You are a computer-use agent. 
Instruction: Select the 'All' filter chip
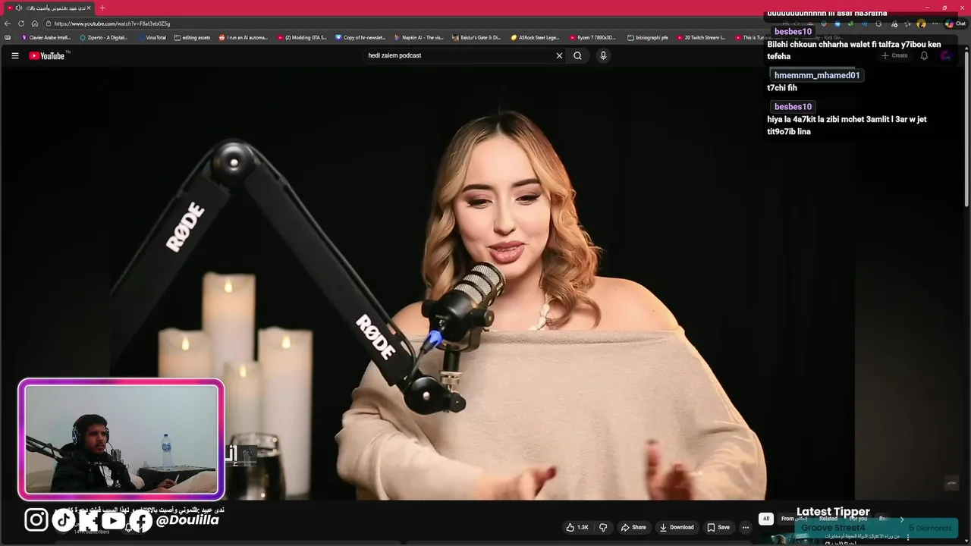coord(766,519)
